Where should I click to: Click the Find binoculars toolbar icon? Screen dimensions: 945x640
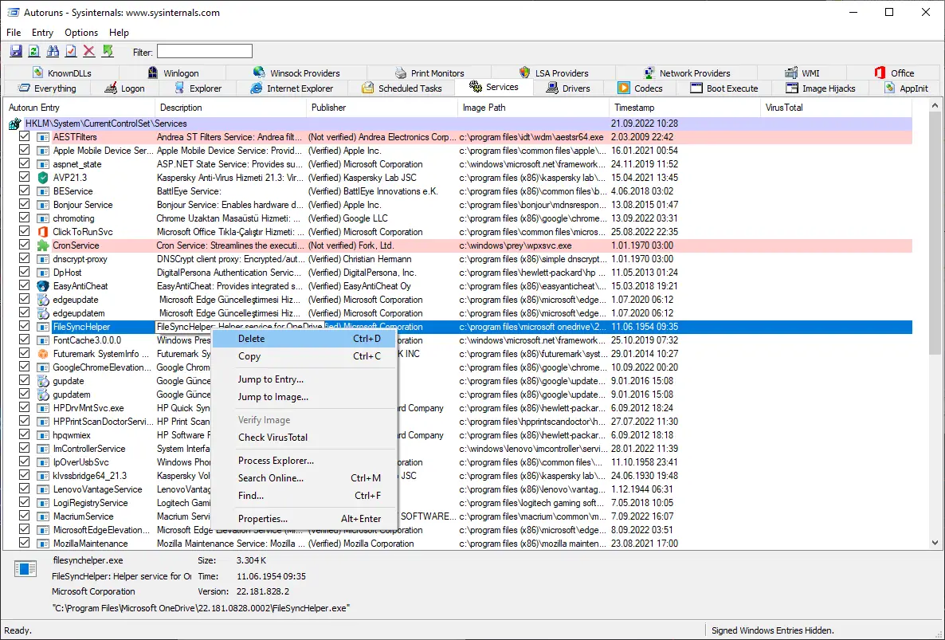53,51
